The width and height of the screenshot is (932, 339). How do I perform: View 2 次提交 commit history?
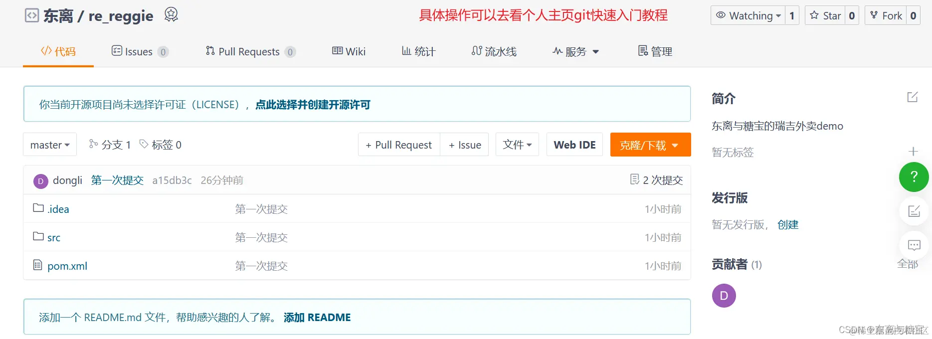(656, 180)
